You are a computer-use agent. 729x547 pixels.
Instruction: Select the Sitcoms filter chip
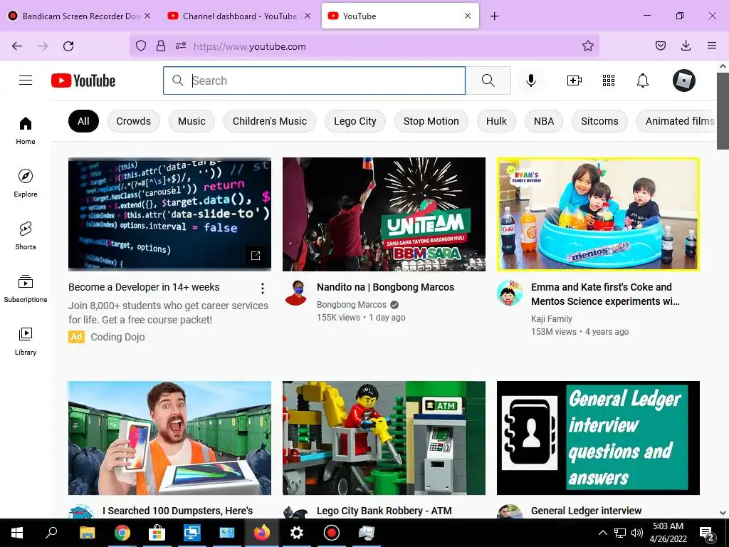[x=599, y=121]
